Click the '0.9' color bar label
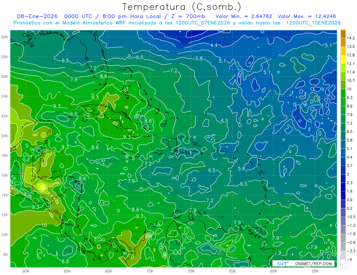Viewport: 357px width, 275px height. coord(350,200)
